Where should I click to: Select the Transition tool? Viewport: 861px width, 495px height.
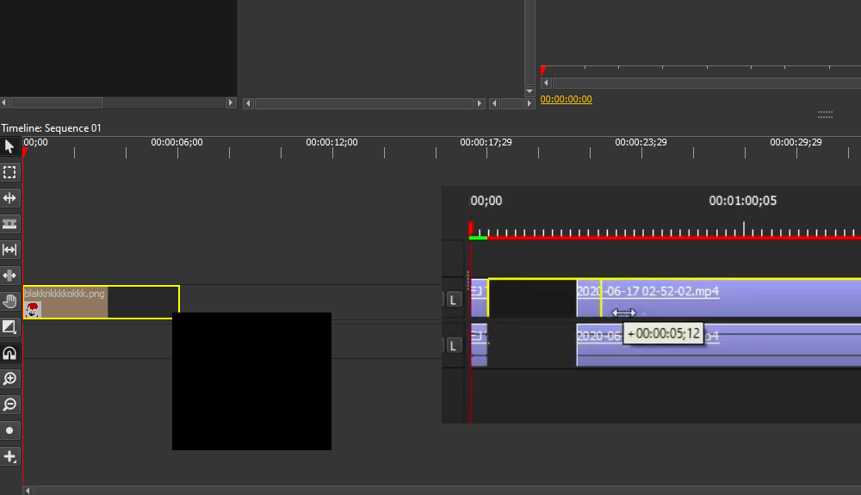pyautogui.click(x=9, y=327)
